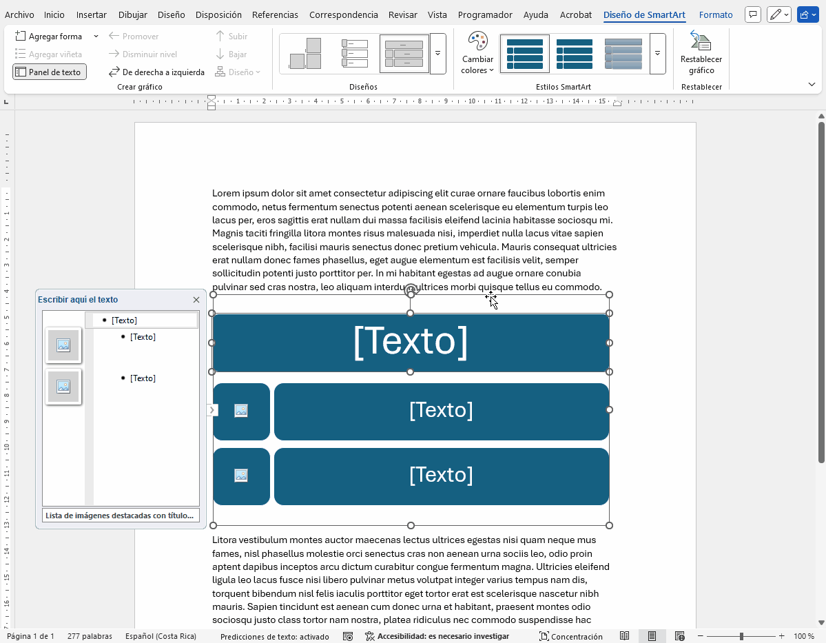The height and width of the screenshot is (643, 826).
Task: Toggle Predicciones de texto status
Action: pyautogui.click(x=274, y=636)
